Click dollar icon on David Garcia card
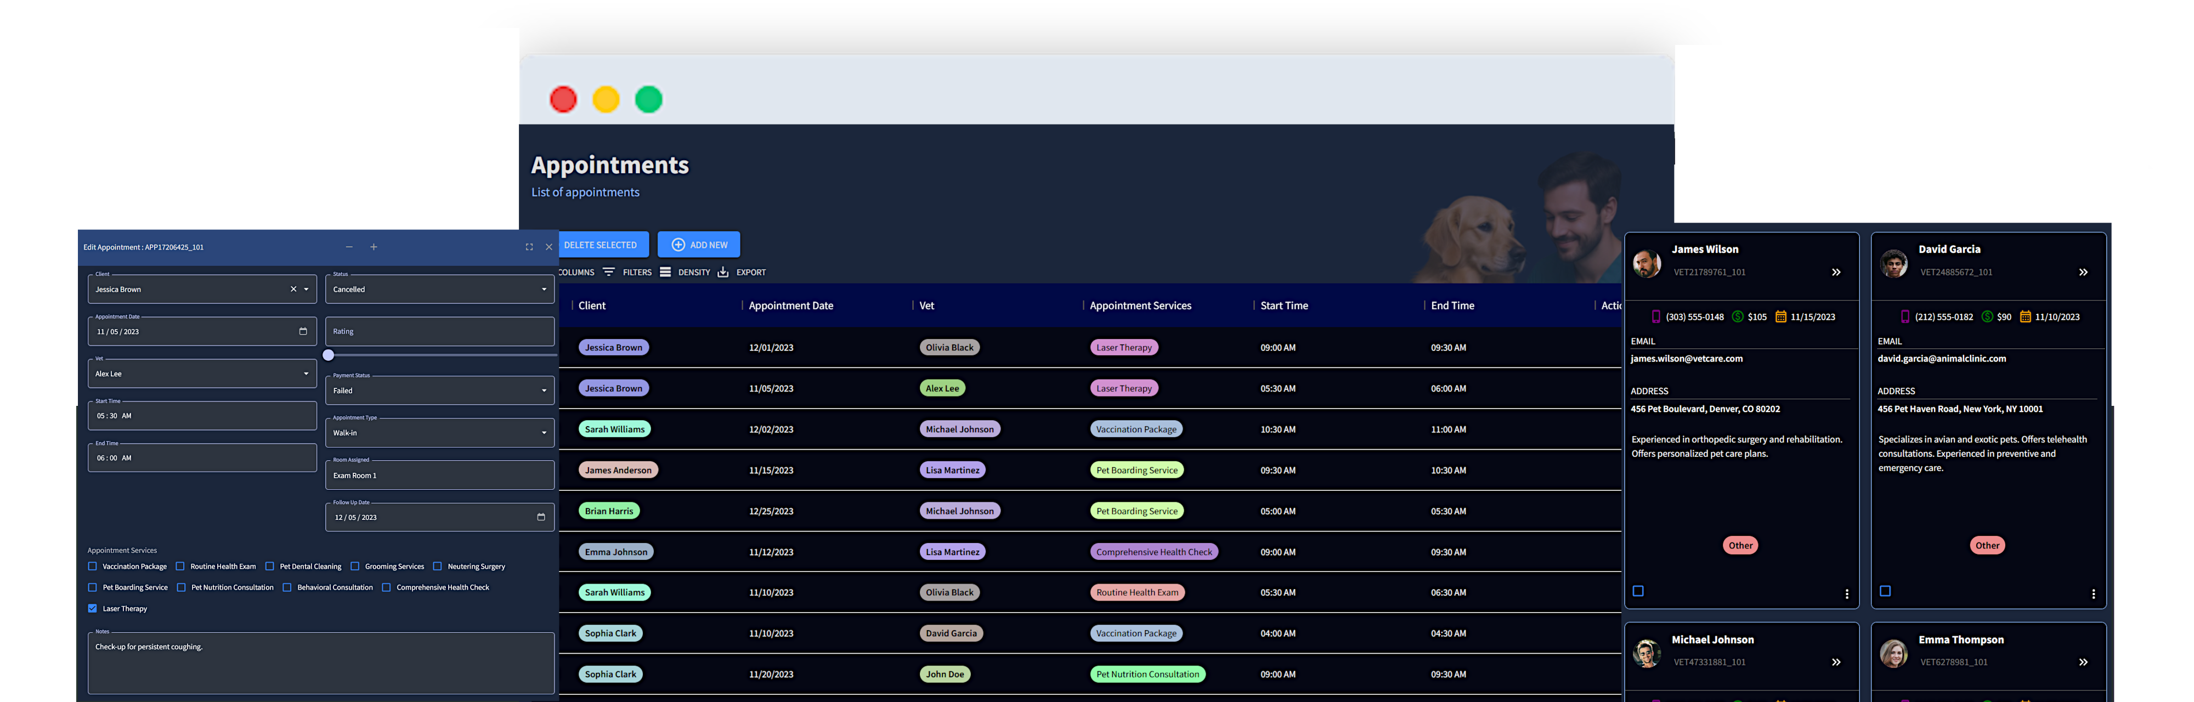2194x702 pixels. click(1987, 316)
